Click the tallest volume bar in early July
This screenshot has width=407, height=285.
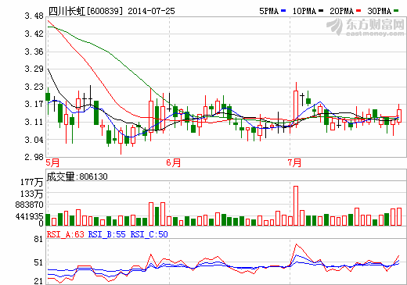[296, 205]
